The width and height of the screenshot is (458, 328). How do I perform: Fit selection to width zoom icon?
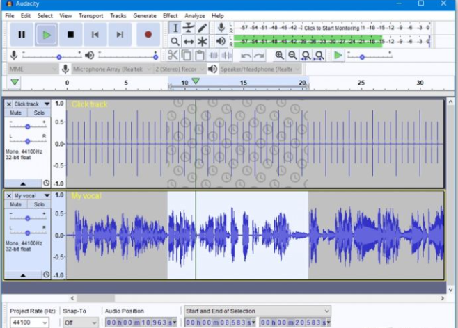(x=306, y=55)
